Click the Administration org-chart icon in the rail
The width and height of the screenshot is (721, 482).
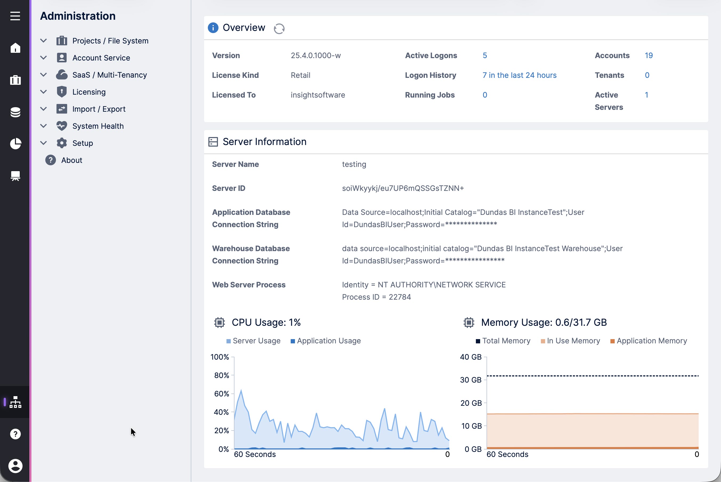click(x=15, y=402)
